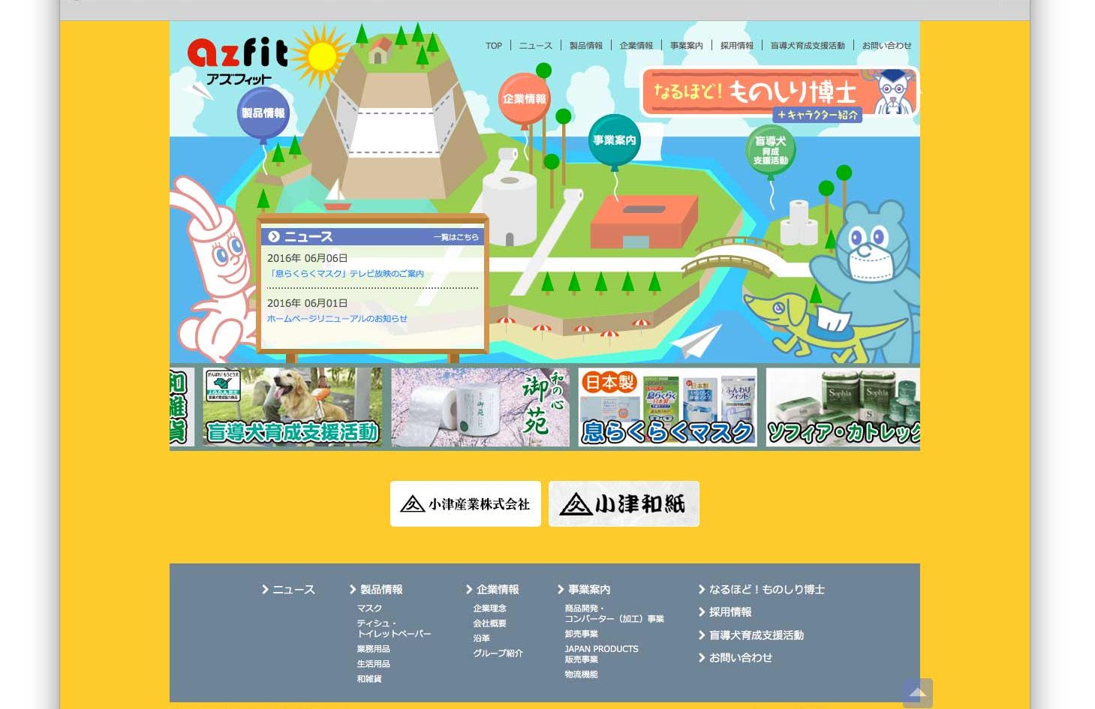Image resolution: width=1095 pixels, height=709 pixels.
Task: Open 物流機能 in the footer
Action: coord(581,674)
